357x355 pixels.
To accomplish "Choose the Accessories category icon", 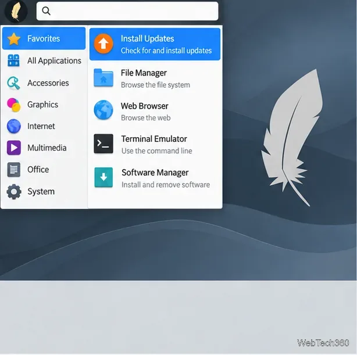I will pyautogui.click(x=13, y=83).
